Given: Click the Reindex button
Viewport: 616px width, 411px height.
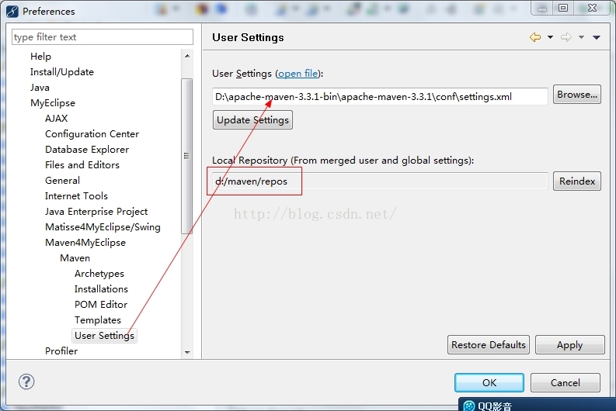Looking at the screenshot, I should (576, 181).
